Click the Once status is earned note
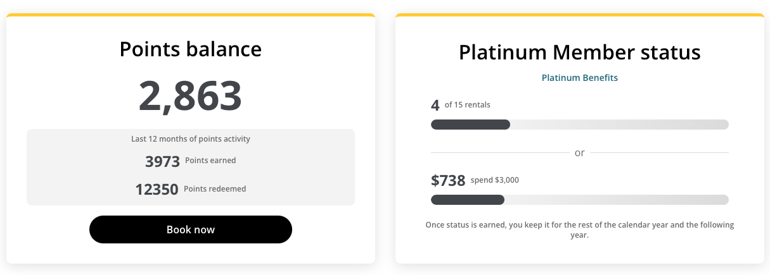This screenshot has width=770, height=275. [580, 230]
